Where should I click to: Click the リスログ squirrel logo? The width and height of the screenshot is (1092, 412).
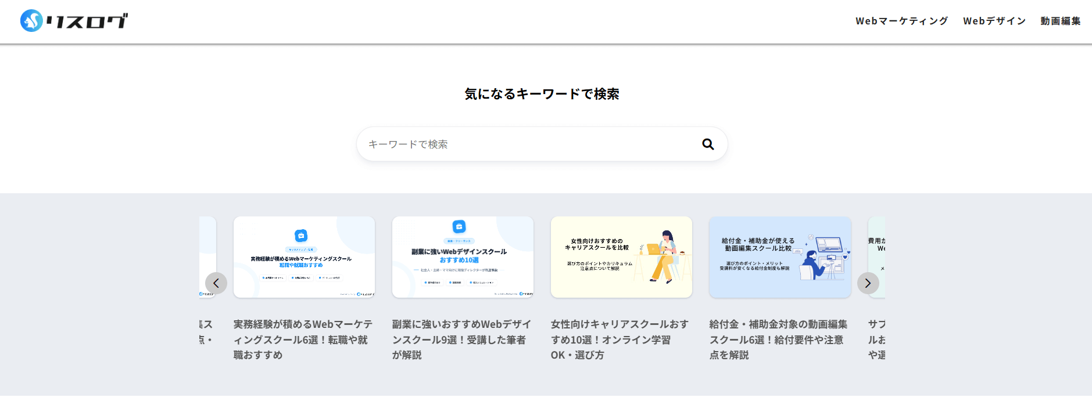click(x=74, y=21)
